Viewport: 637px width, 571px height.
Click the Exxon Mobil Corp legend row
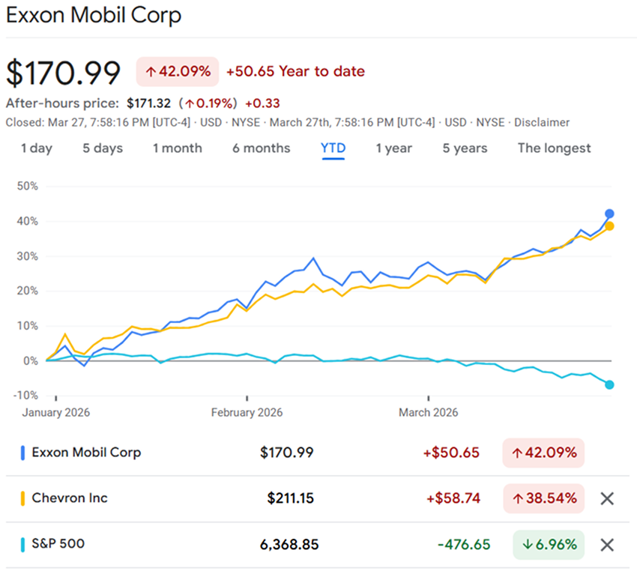[x=86, y=453]
